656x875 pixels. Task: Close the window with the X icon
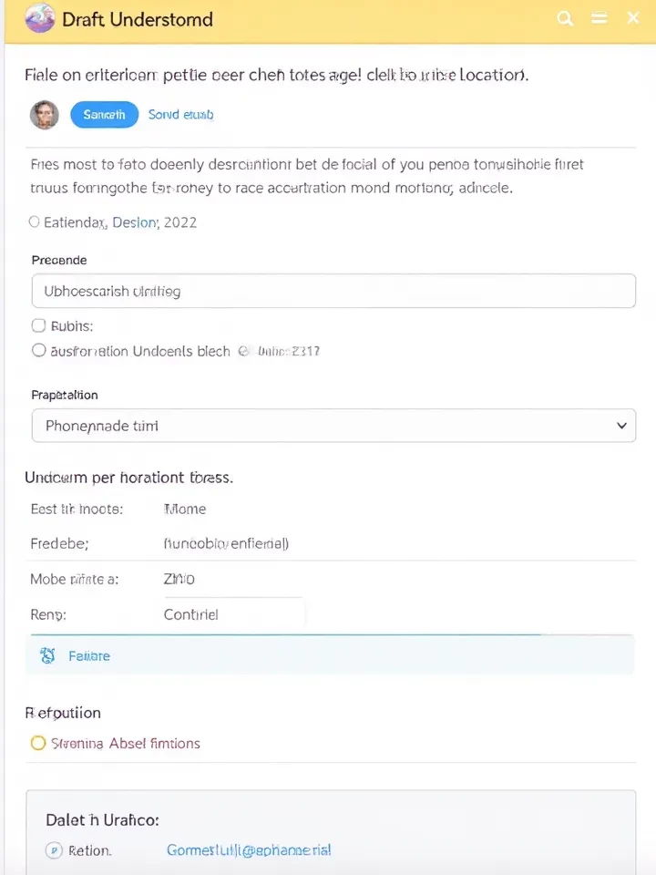(633, 18)
